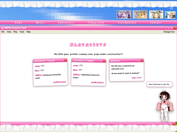The width and height of the screenshot is (177, 132).
Task: Minimize the character01.txt Properties card
Action: pos(60,61)
